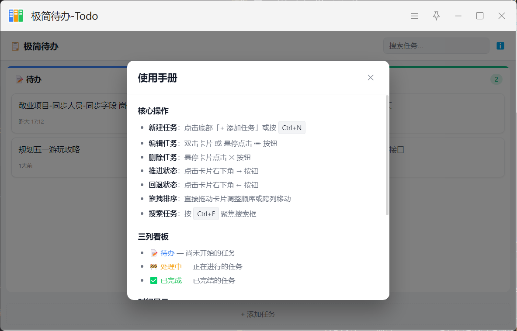Click the barrier icon before 处理中
The height and width of the screenshot is (331, 517).
click(153, 267)
